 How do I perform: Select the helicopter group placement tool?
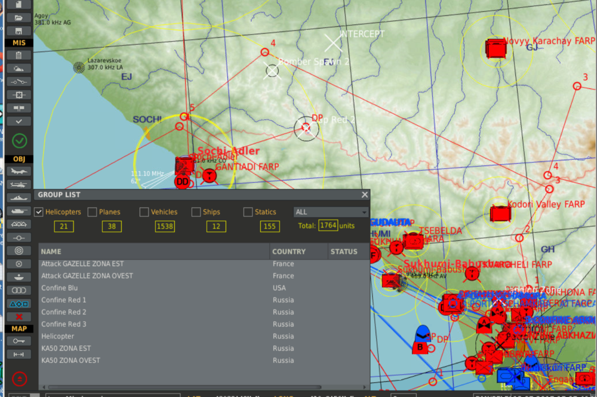coord(19,185)
